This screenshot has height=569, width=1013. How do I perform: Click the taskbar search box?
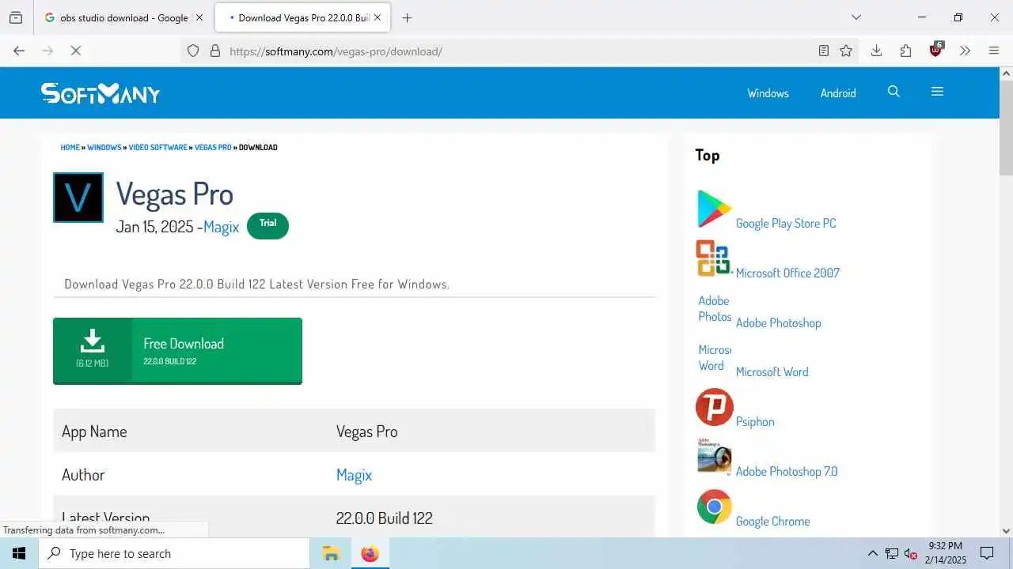tap(174, 553)
